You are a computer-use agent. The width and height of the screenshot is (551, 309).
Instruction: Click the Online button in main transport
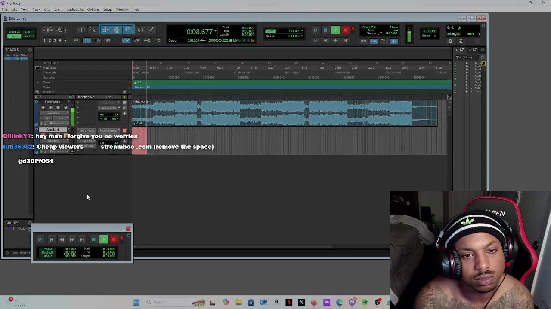pyautogui.click(x=315, y=30)
